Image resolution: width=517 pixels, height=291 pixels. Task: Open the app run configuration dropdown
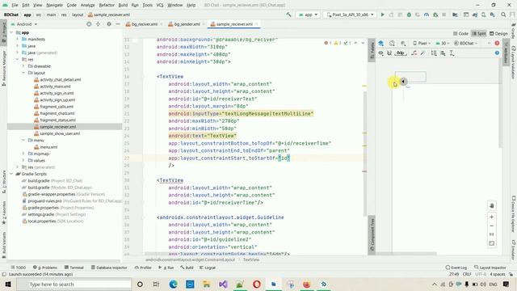(x=308, y=15)
